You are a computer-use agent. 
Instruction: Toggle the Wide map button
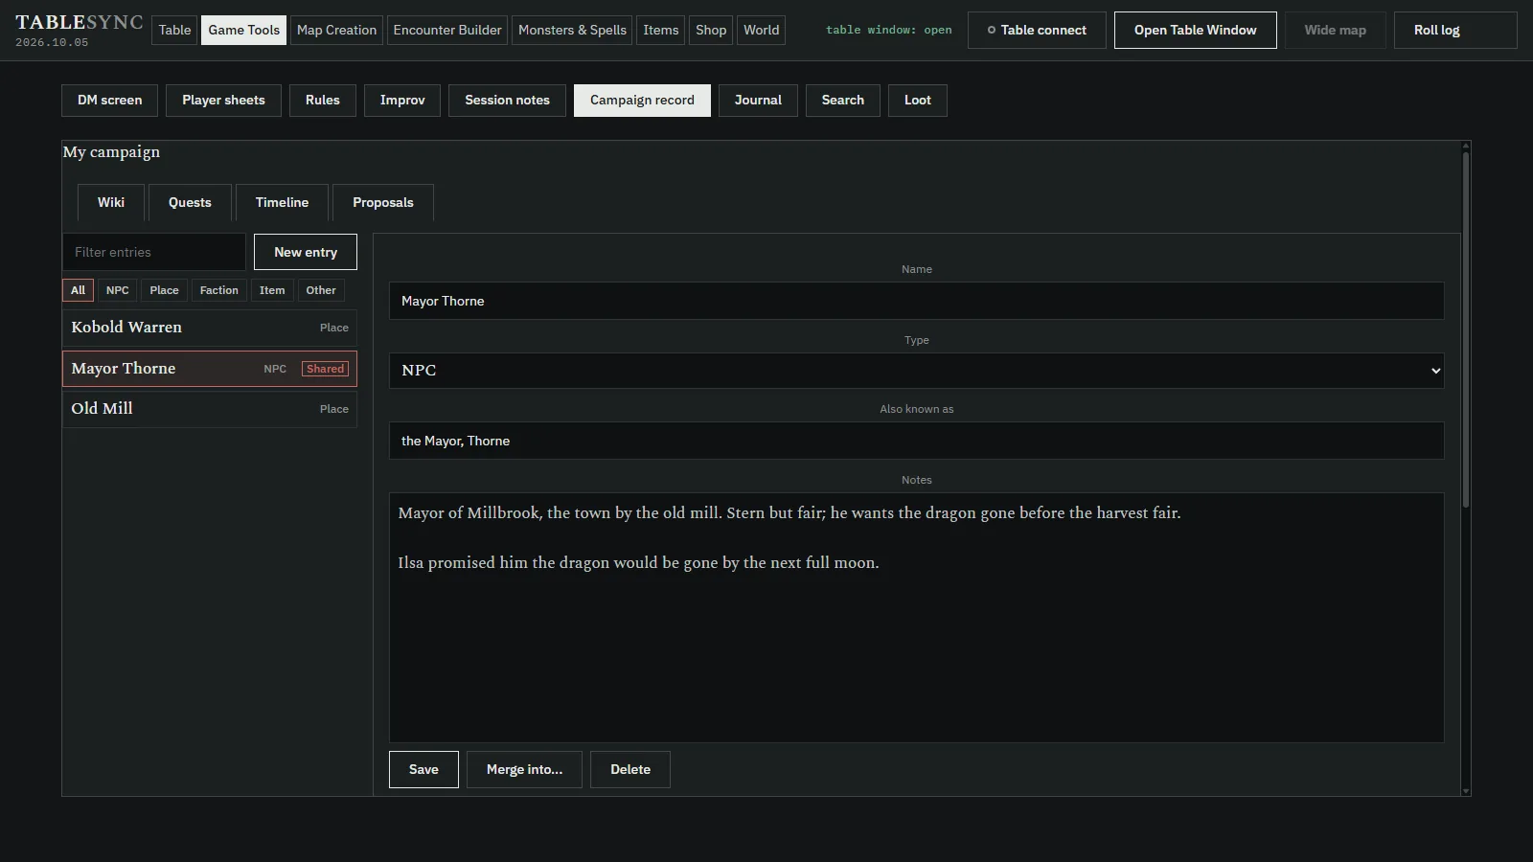click(x=1335, y=30)
